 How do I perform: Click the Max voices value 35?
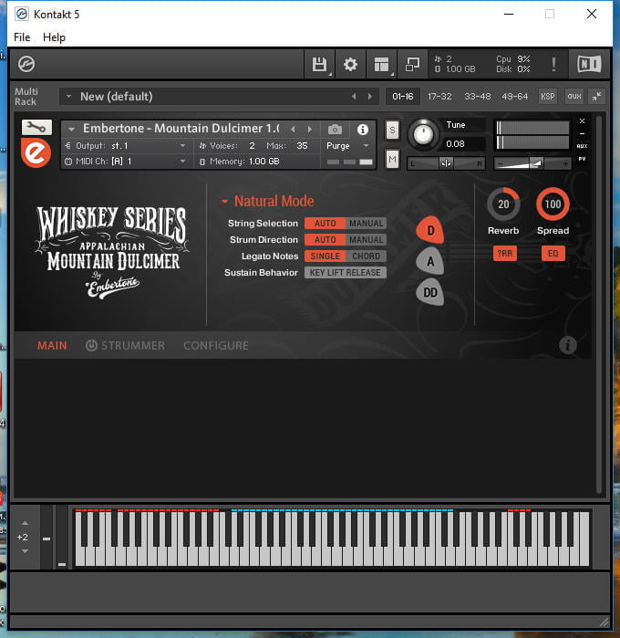[302, 146]
